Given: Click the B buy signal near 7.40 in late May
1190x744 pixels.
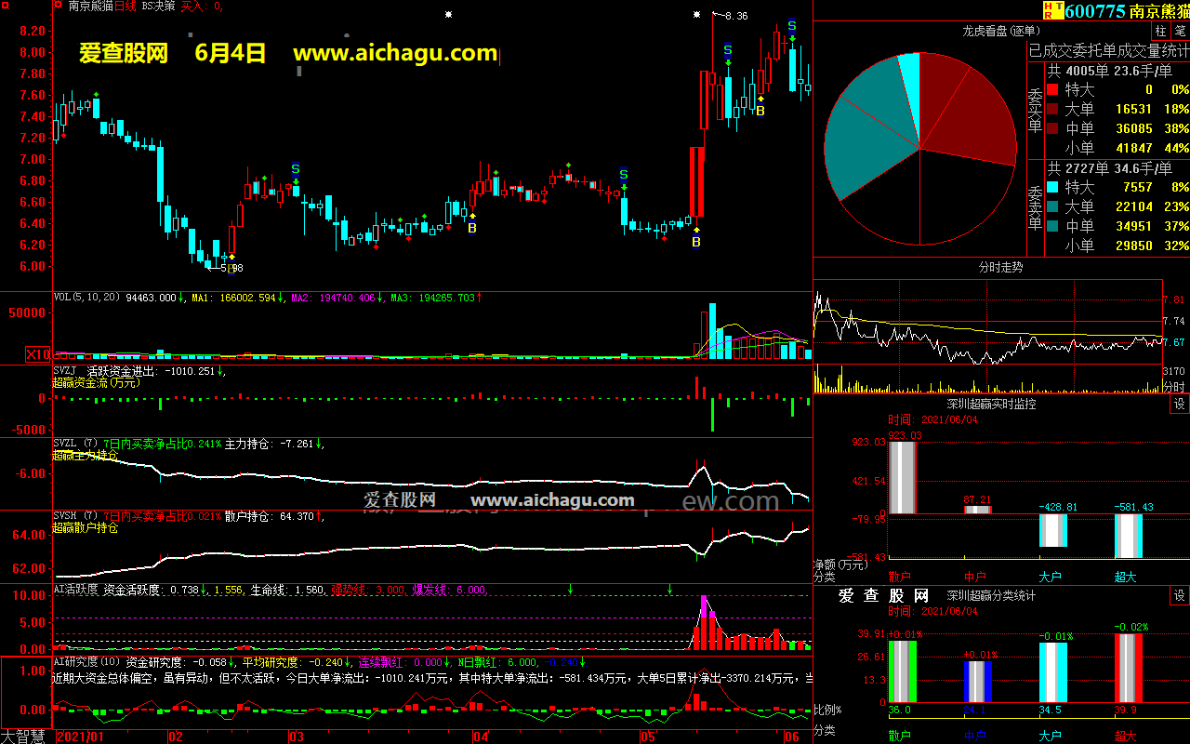Looking at the screenshot, I should tap(760, 111).
